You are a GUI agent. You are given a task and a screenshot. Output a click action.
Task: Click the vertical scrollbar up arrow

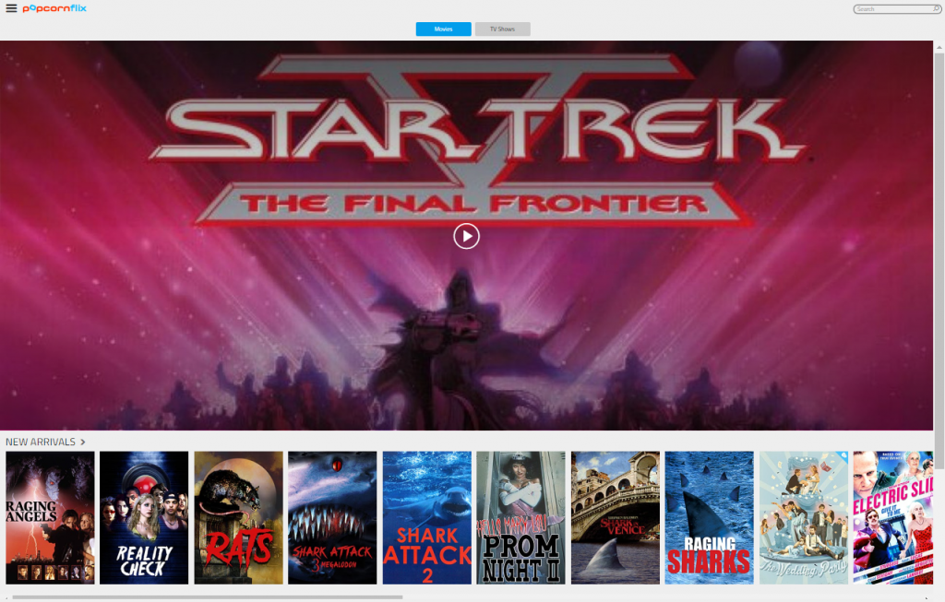click(939, 47)
